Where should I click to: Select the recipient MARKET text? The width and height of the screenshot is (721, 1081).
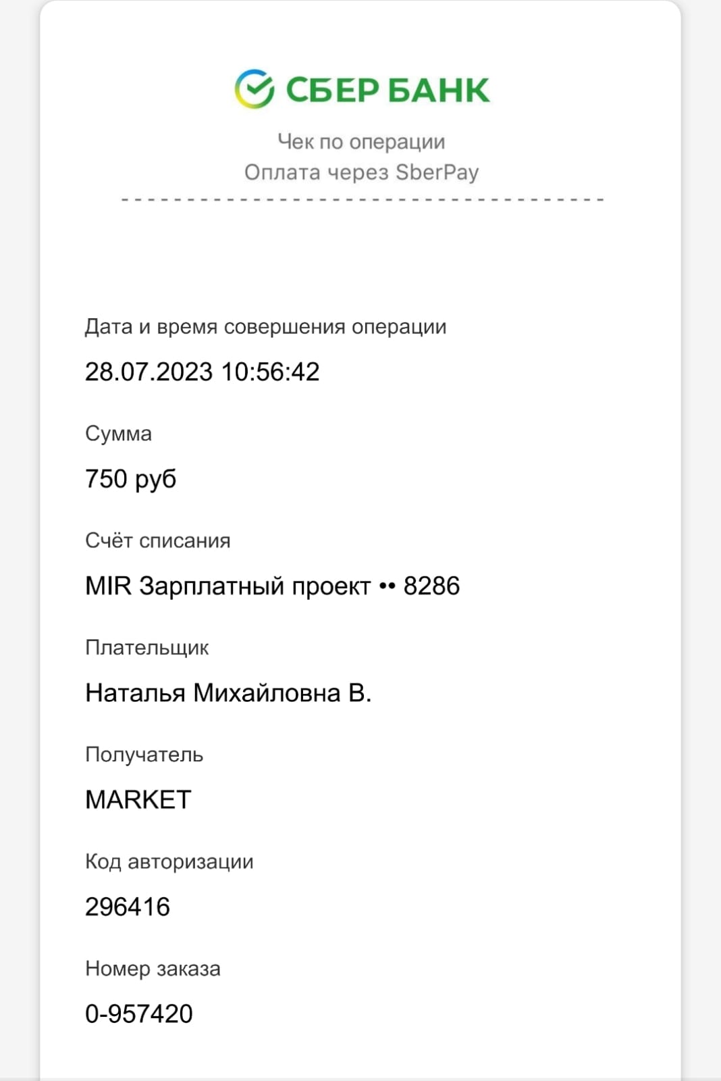click(138, 800)
